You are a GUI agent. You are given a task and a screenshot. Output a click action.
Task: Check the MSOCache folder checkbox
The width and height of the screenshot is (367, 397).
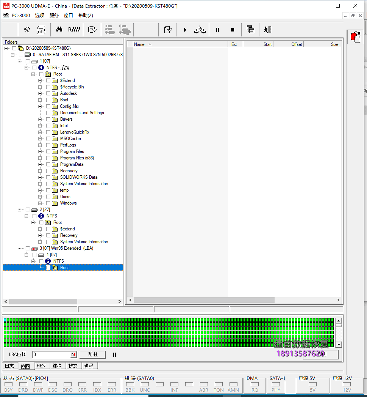pos(48,139)
